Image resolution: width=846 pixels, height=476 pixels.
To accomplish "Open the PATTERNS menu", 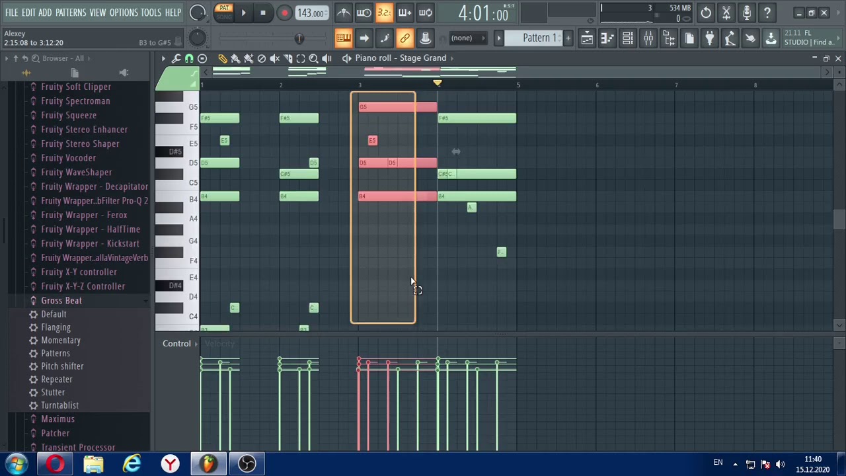I will coord(71,13).
